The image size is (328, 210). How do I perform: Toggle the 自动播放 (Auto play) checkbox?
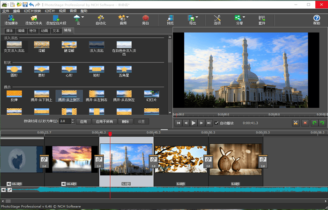coord(216,123)
